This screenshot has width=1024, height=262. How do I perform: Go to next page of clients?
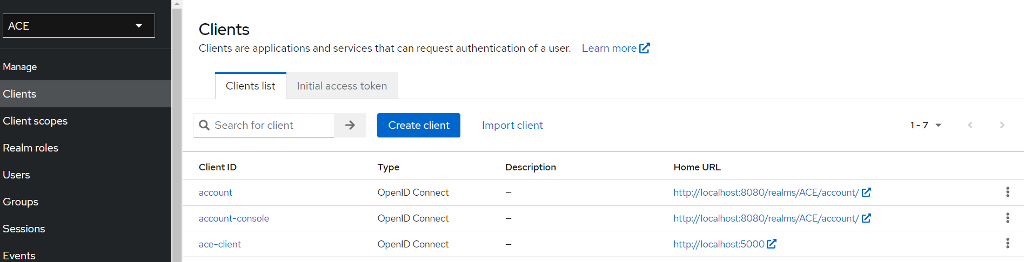(x=1002, y=125)
